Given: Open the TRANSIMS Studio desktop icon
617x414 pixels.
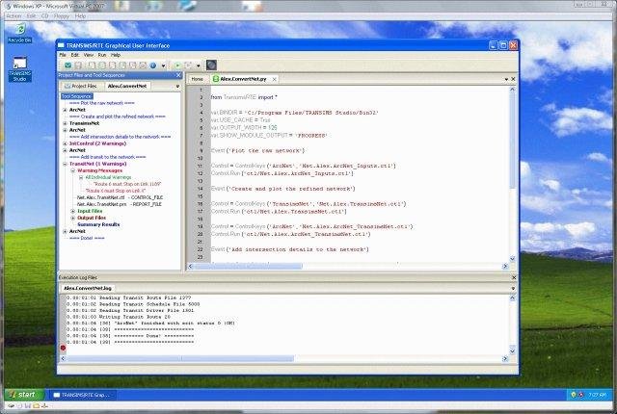Looking at the screenshot, I should click(x=19, y=69).
